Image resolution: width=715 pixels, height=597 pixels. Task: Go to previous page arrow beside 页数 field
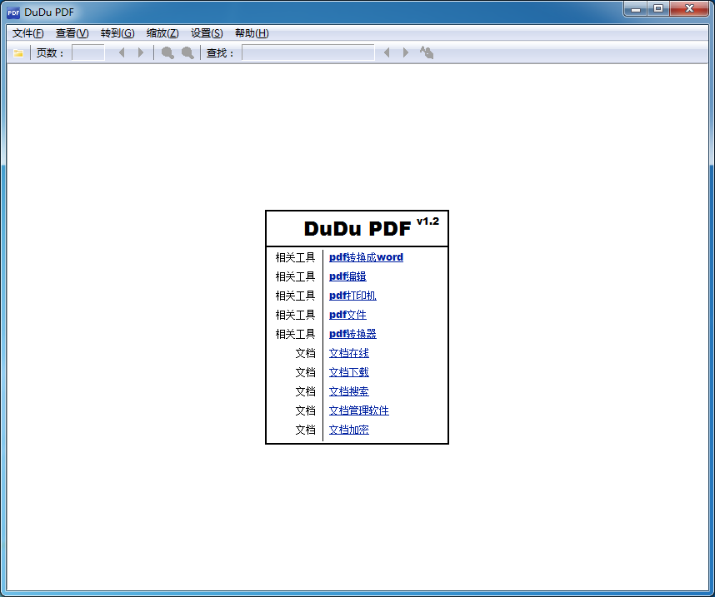tap(122, 53)
